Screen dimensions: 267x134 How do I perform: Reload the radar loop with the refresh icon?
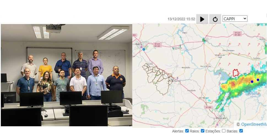click(215, 19)
